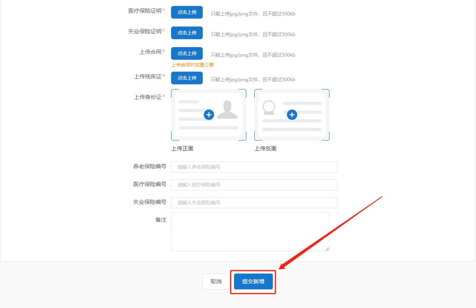
Task: Click the emblem circle in back ID placeholder
Action: 269,107
